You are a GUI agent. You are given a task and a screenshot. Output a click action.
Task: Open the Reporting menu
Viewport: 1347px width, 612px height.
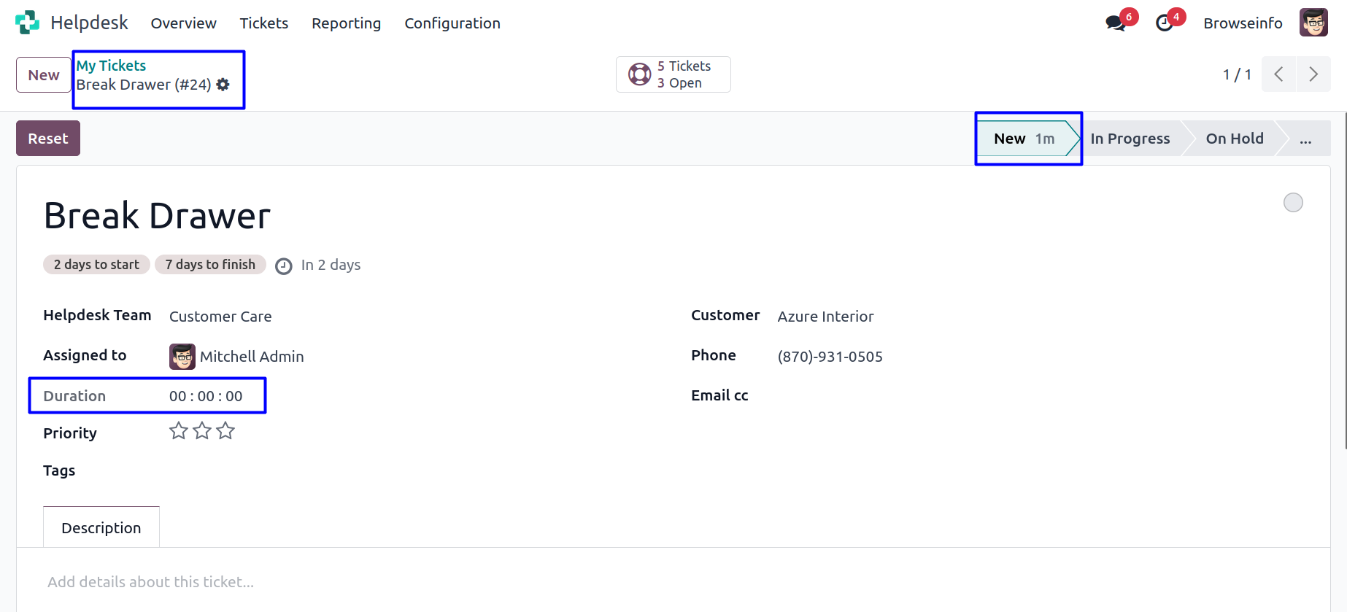click(x=346, y=23)
